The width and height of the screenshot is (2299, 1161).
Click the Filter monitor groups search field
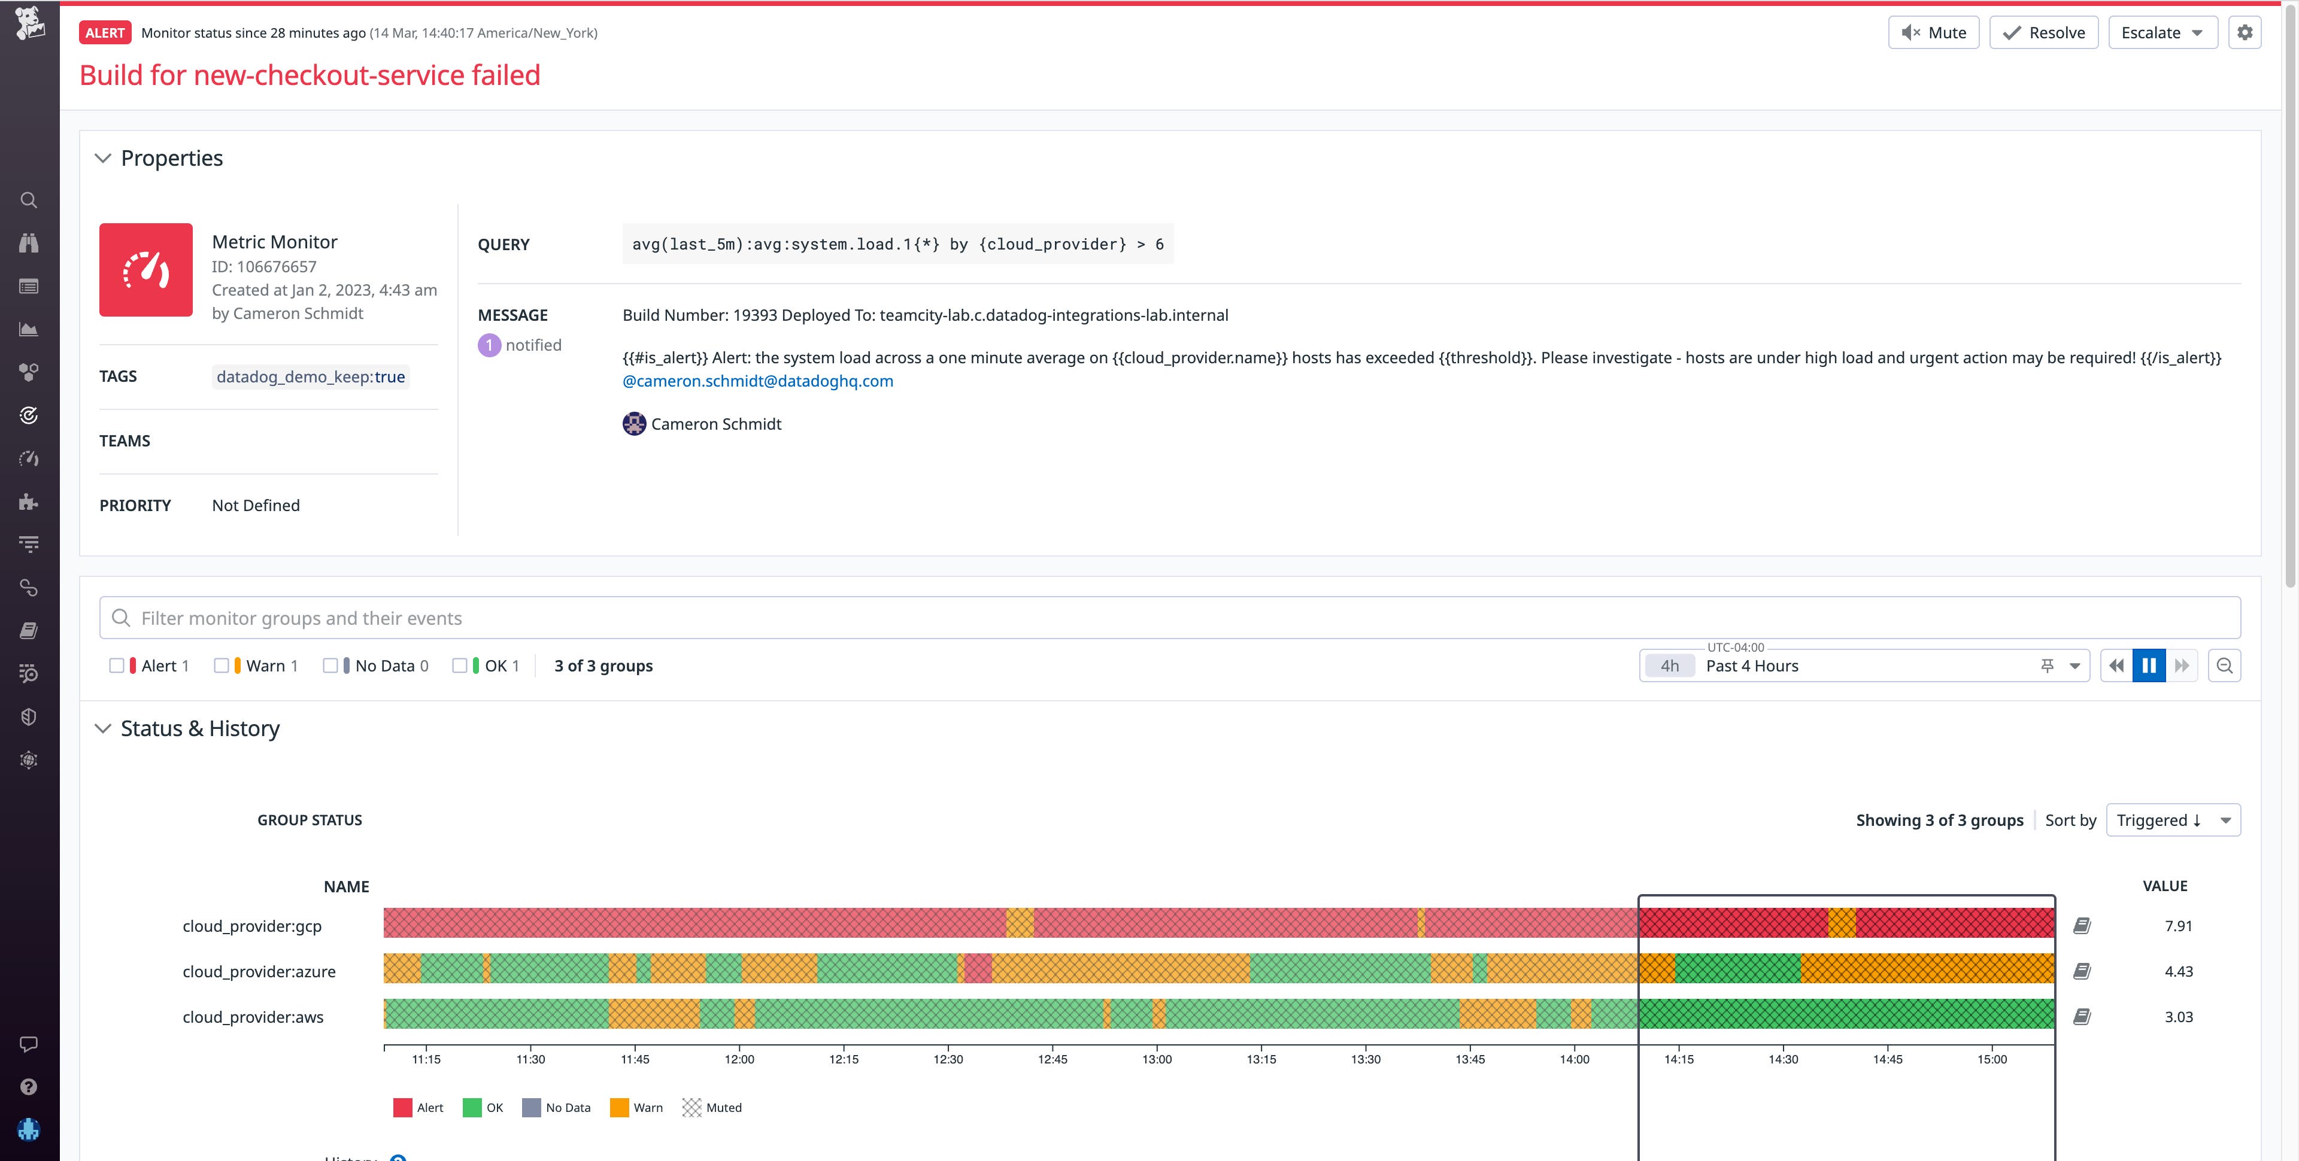1169,618
